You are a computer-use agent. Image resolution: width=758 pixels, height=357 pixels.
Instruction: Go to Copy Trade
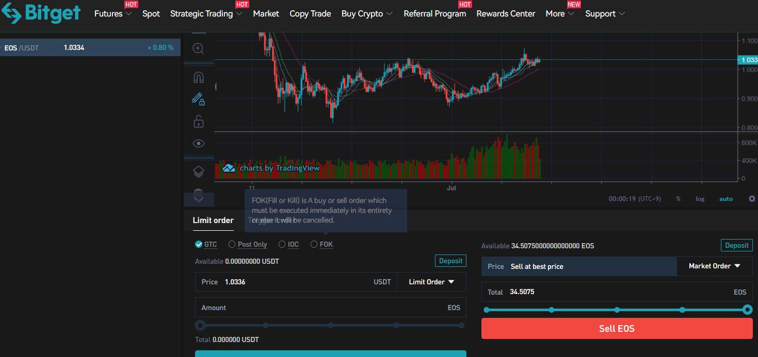pos(310,14)
